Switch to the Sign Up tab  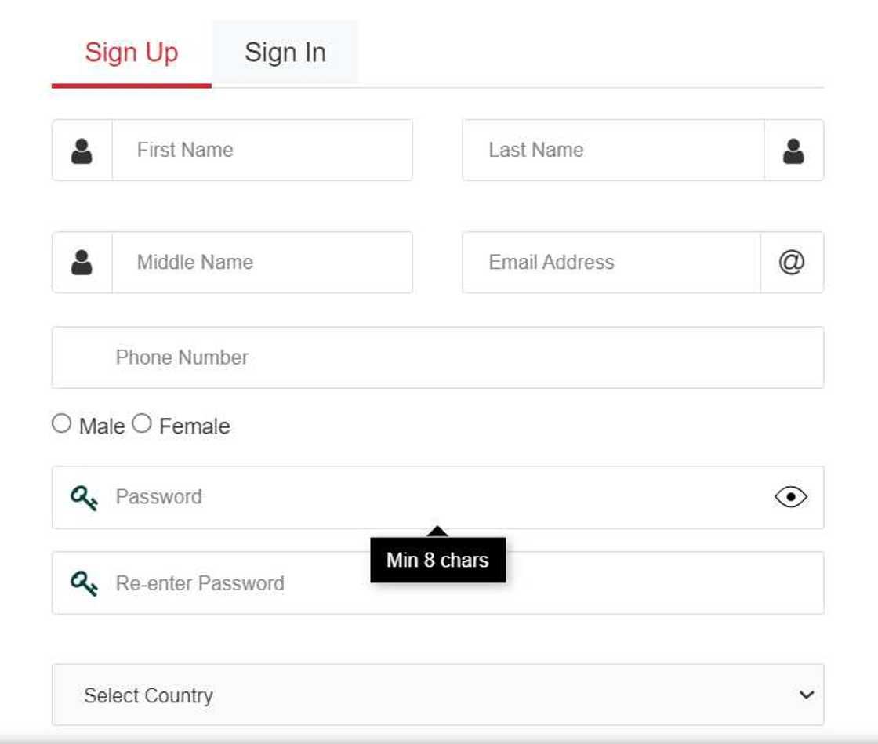(x=132, y=53)
